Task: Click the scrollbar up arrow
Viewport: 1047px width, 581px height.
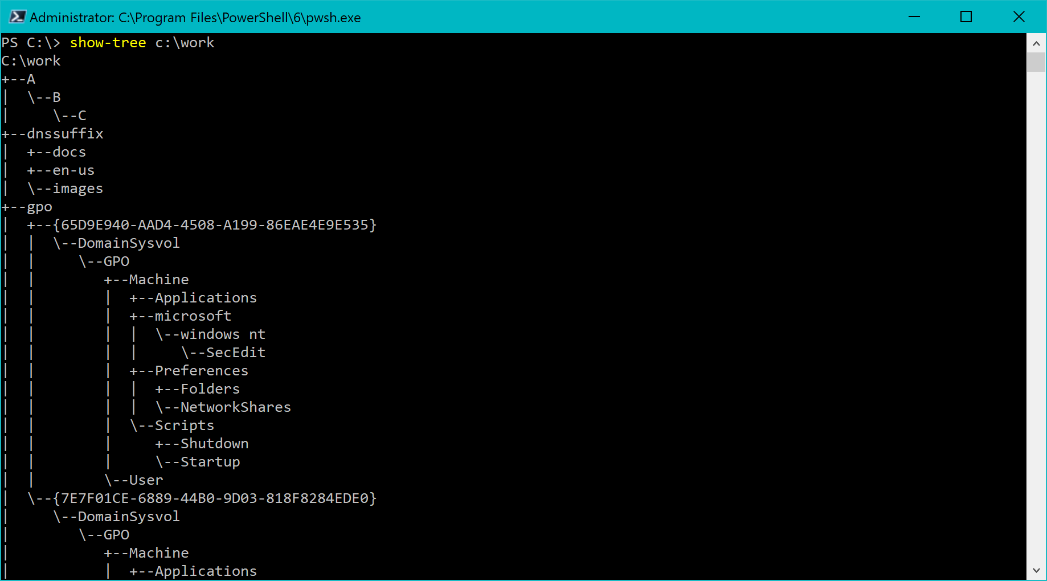Action: point(1036,43)
